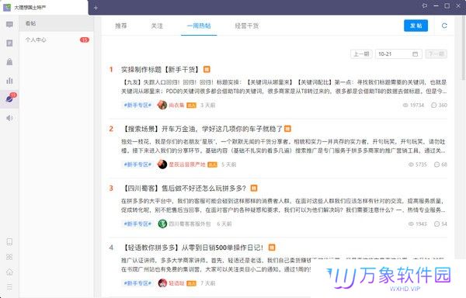
Task: Click excerpt text beginning 在拼多多的大平台中
Action: [283, 206]
